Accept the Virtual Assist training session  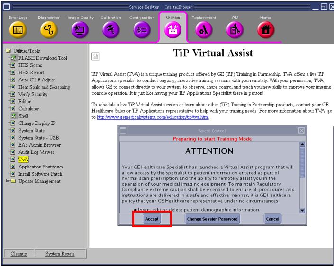[152, 219]
